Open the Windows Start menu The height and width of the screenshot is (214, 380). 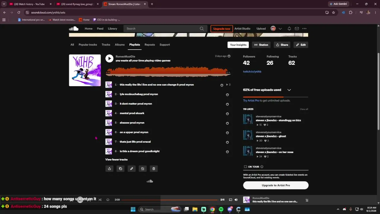133,209
